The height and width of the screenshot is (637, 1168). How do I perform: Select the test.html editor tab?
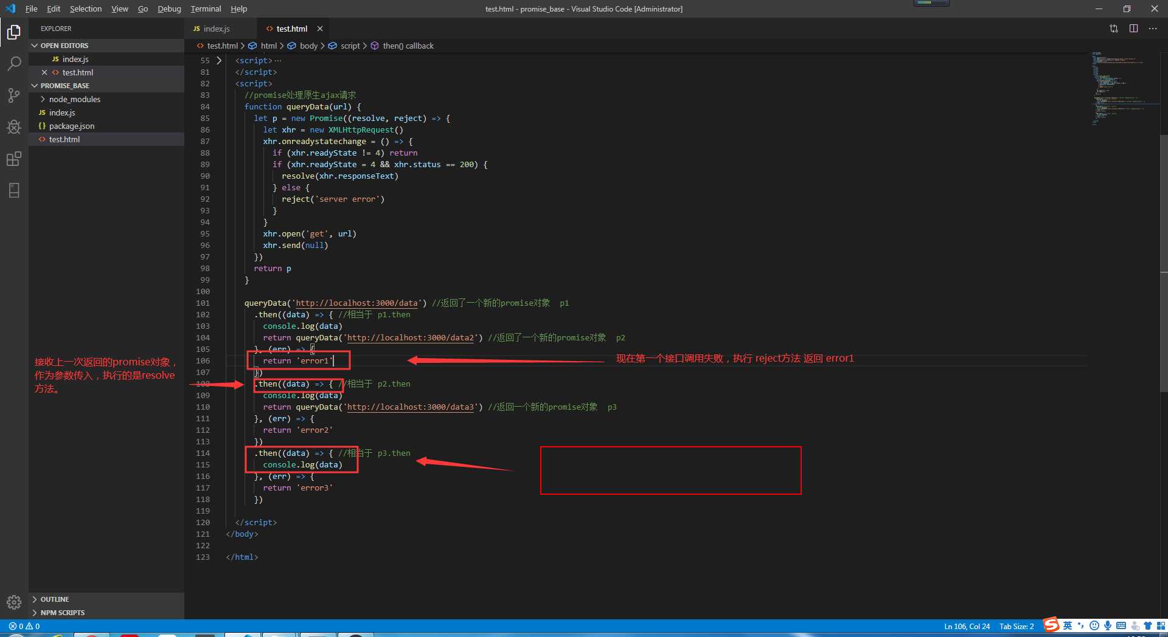pos(292,29)
